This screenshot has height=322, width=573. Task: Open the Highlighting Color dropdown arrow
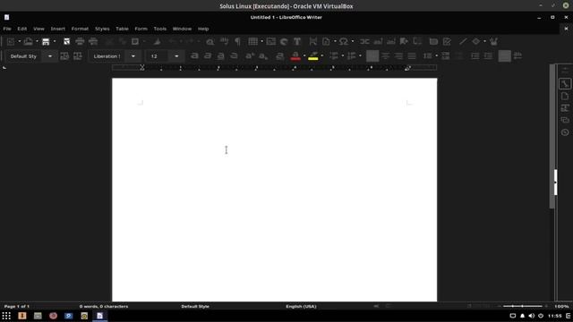pos(322,55)
